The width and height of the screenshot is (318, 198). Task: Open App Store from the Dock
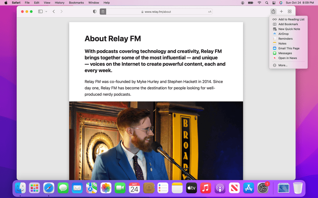pyautogui.click(x=248, y=188)
